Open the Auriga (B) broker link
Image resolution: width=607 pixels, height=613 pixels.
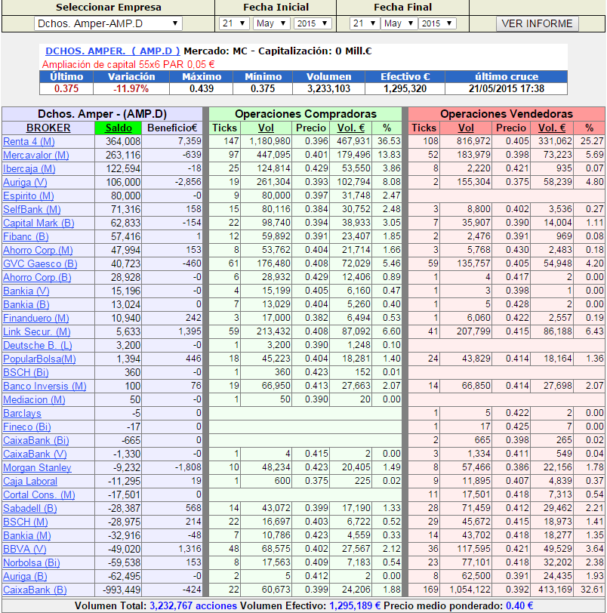coord(25,577)
